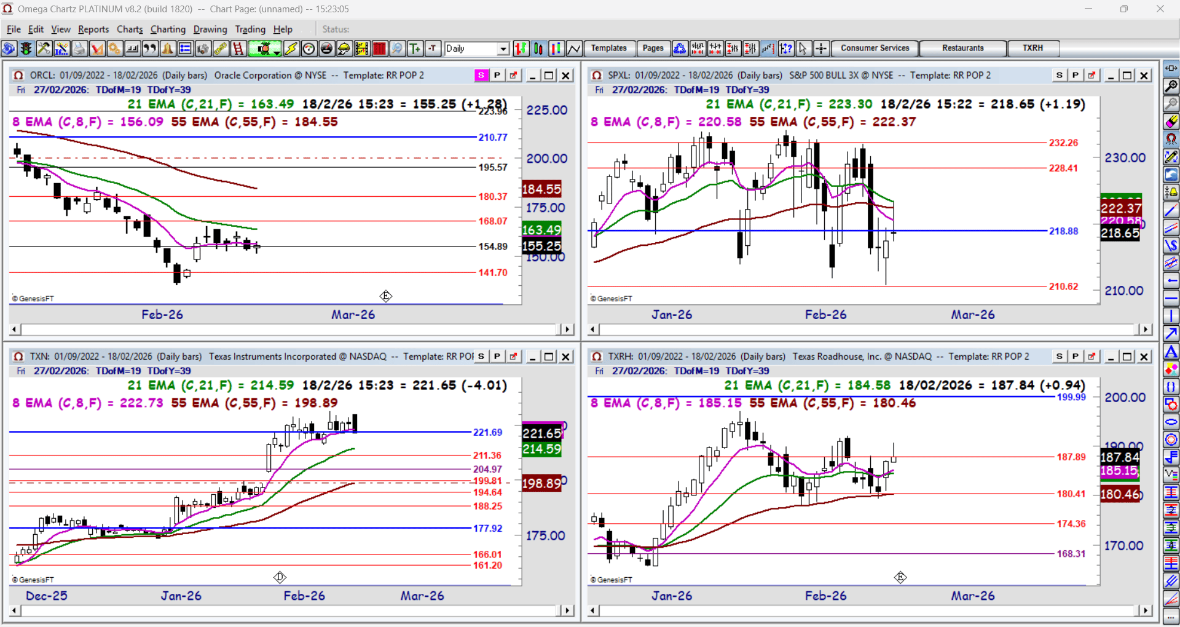Click the filmstrip chart icon
This screenshot has height=627, width=1180.
362,49
